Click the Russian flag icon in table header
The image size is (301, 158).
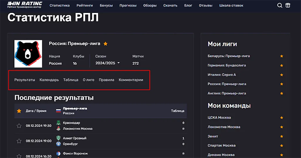58,111
